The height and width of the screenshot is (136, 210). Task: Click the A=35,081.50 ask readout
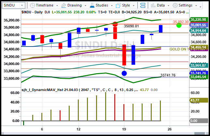164,12
